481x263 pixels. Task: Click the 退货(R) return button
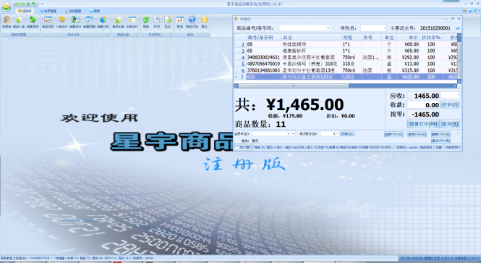(x=450, y=124)
